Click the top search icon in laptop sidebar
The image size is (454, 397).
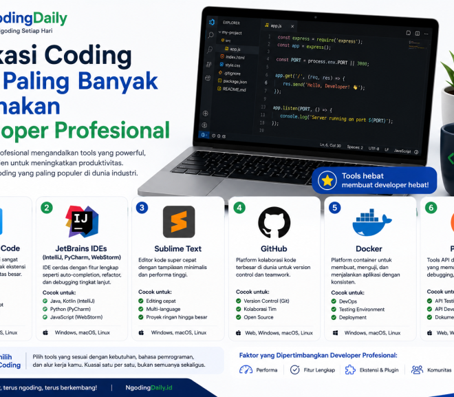(x=210, y=35)
